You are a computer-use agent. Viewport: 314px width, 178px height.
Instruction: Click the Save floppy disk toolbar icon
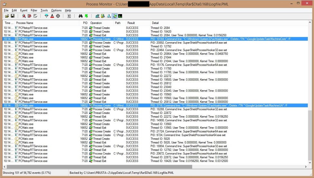tap(13, 16)
